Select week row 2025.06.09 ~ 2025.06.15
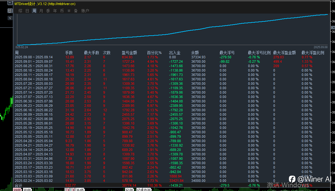Viewport: 335px width, 191px height. 33,114
